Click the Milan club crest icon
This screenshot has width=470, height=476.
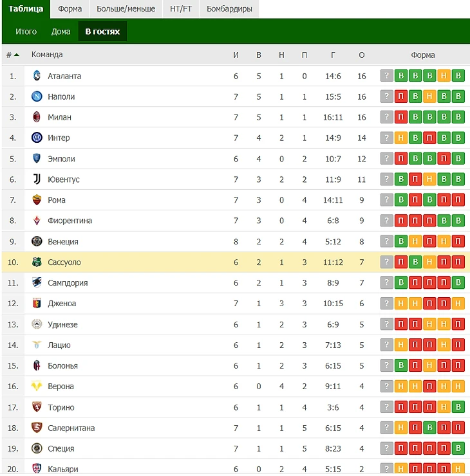(x=37, y=117)
